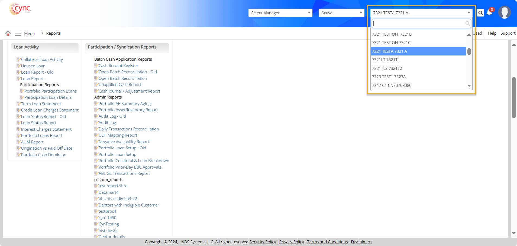This screenshot has height=246, width=517.
Task: Open the notifications bell icon
Action: tap(489, 12)
